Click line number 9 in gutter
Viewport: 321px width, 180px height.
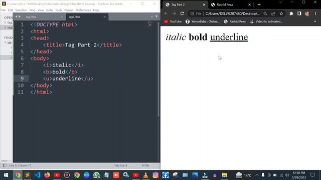22,78
